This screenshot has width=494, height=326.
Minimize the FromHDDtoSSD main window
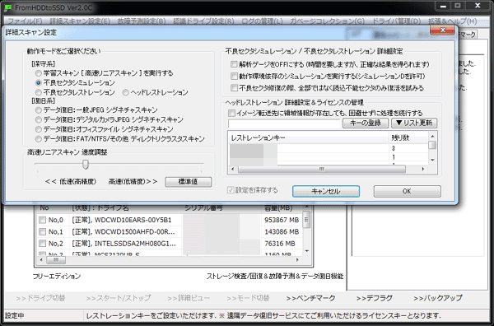click(443, 6)
